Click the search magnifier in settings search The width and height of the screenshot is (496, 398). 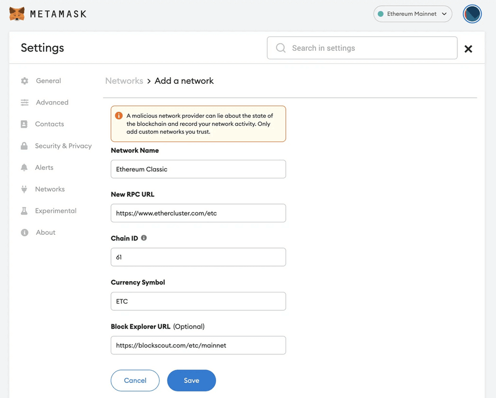click(x=280, y=48)
